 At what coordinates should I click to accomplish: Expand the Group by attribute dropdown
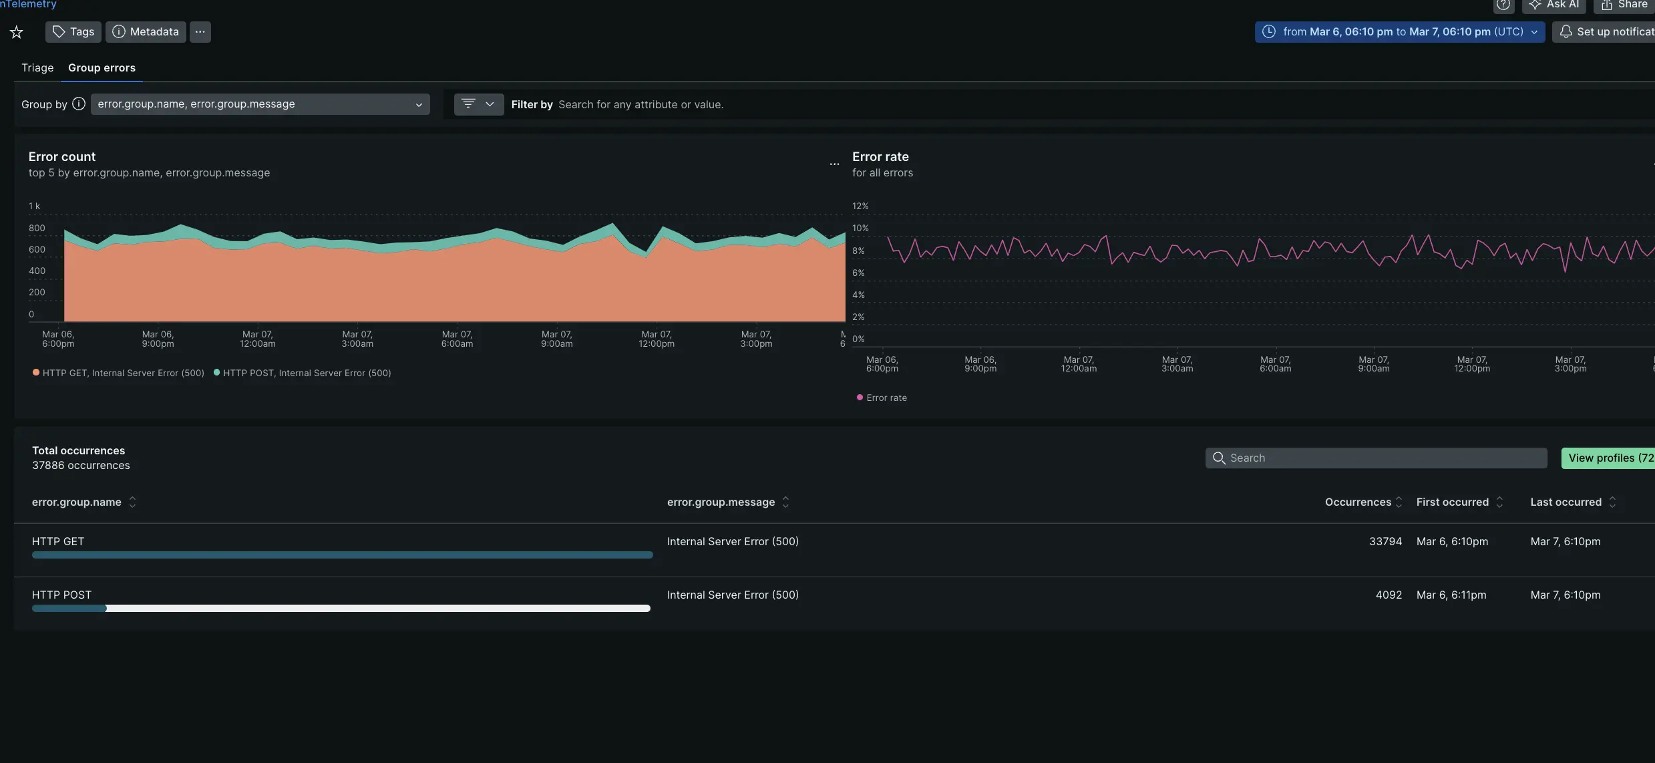(x=260, y=104)
